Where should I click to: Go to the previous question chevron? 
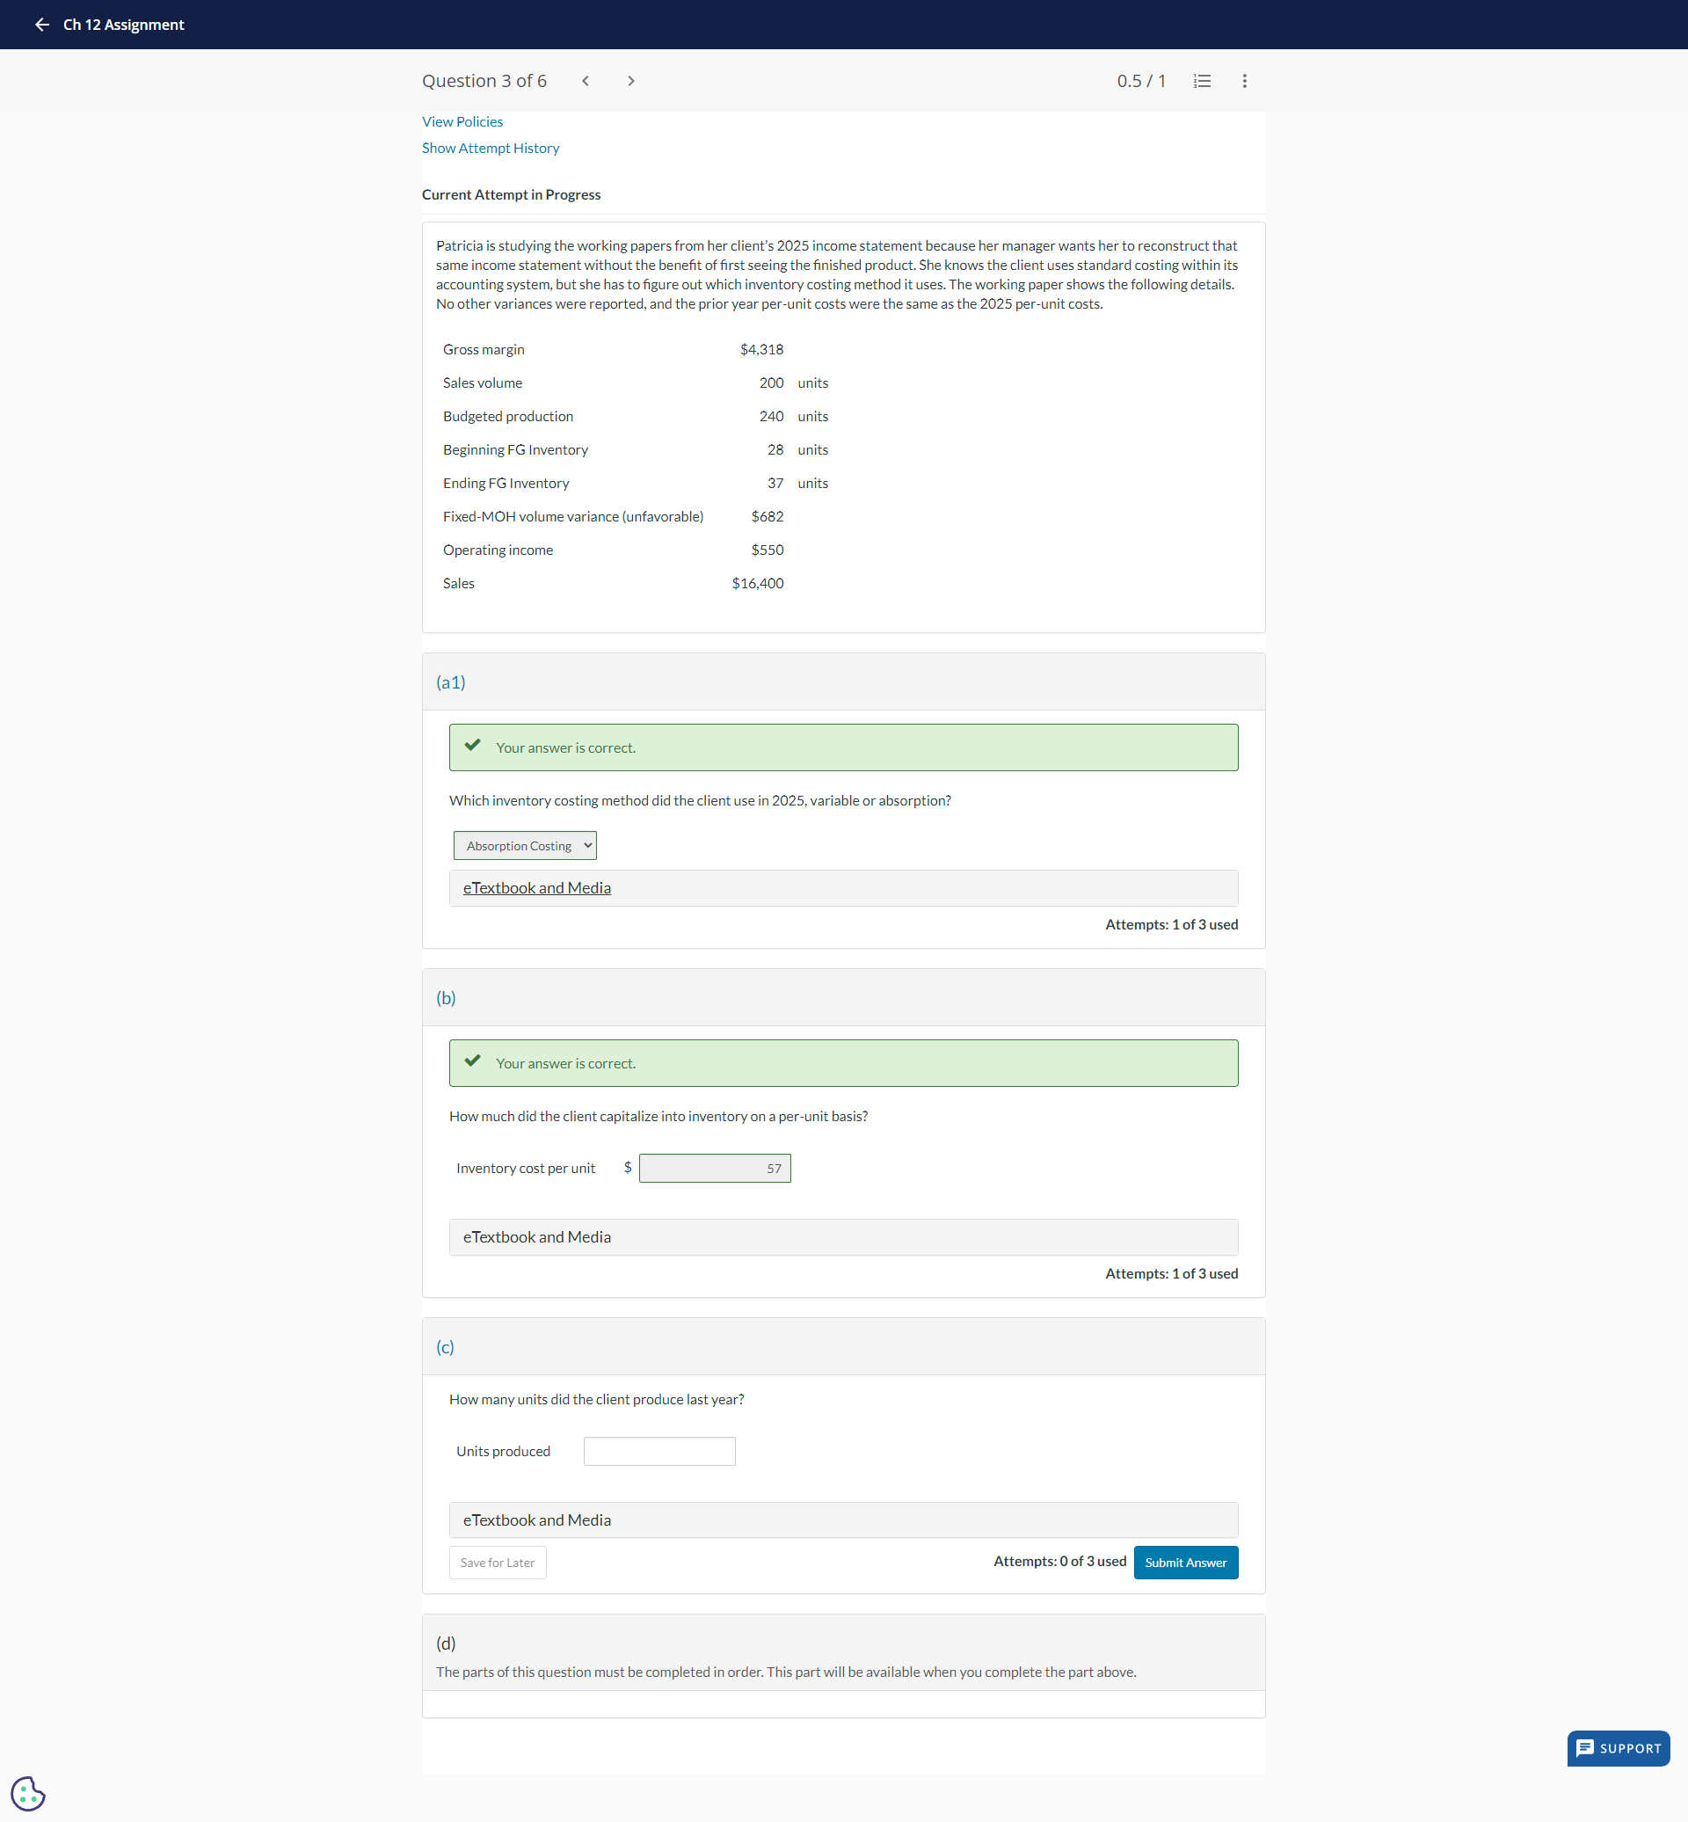pos(586,81)
